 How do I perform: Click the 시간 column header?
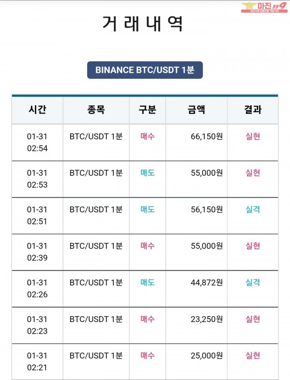click(x=37, y=110)
